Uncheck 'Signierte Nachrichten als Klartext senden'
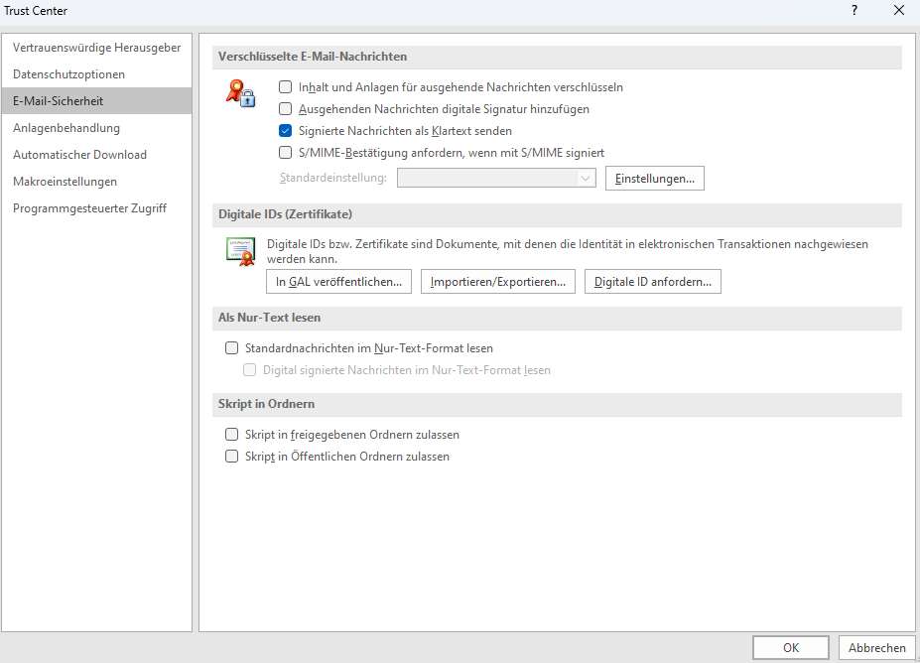Image resolution: width=920 pixels, height=663 pixels. 285,130
